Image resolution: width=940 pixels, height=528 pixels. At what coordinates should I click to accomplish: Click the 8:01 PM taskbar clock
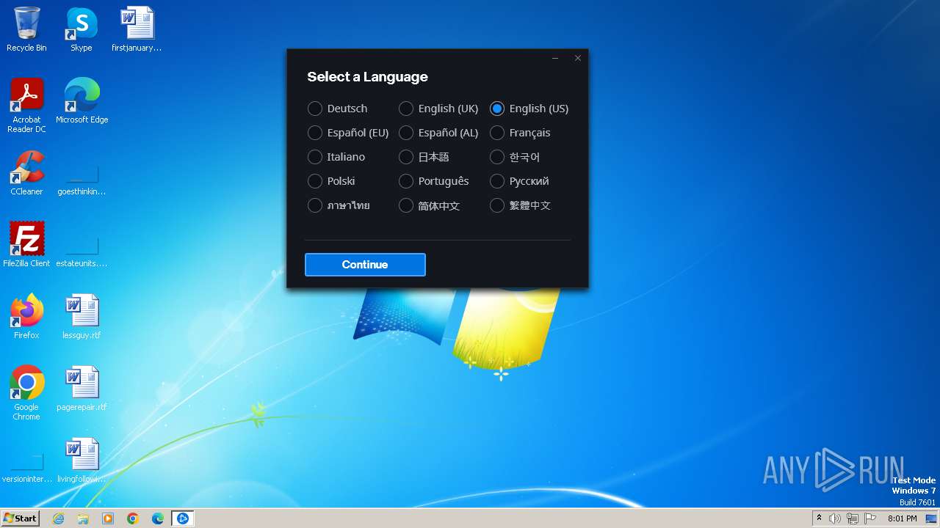(902, 518)
